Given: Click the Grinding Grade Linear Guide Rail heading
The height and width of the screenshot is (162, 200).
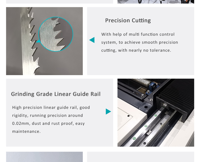Looking at the screenshot, I should pyautogui.click(x=56, y=94).
